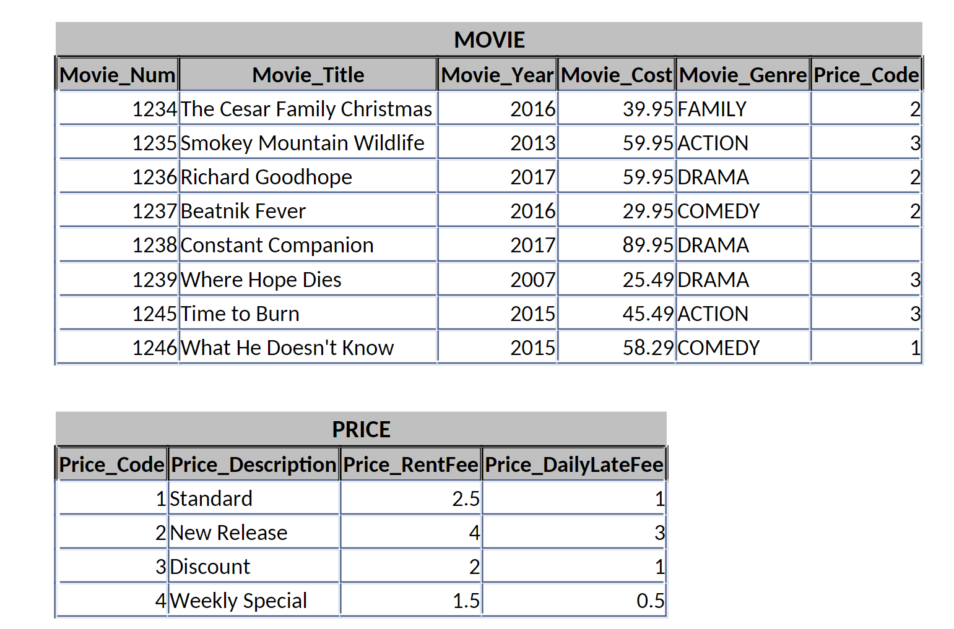Click the Movie_Year header cell

[x=497, y=75]
